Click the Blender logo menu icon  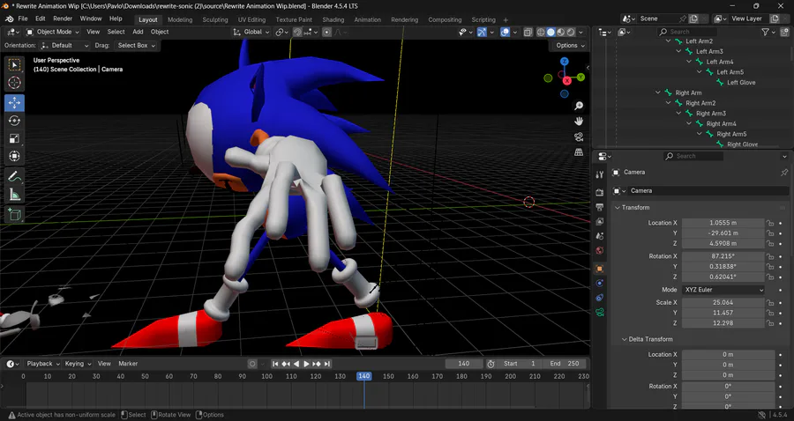pos(9,18)
